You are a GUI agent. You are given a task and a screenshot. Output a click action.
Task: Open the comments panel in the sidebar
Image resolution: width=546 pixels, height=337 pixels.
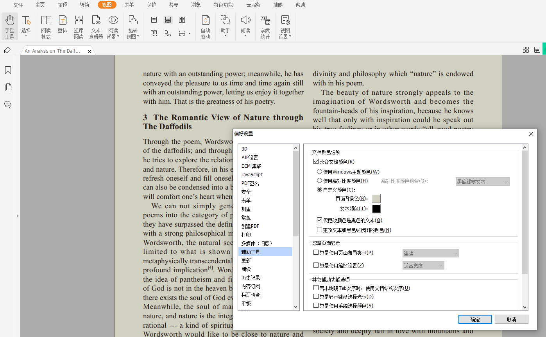click(8, 105)
